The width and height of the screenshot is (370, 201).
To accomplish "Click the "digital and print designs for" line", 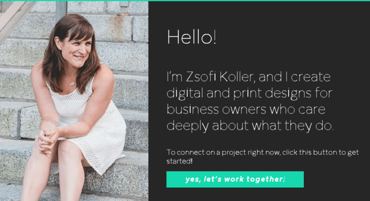I will [x=250, y=94].
